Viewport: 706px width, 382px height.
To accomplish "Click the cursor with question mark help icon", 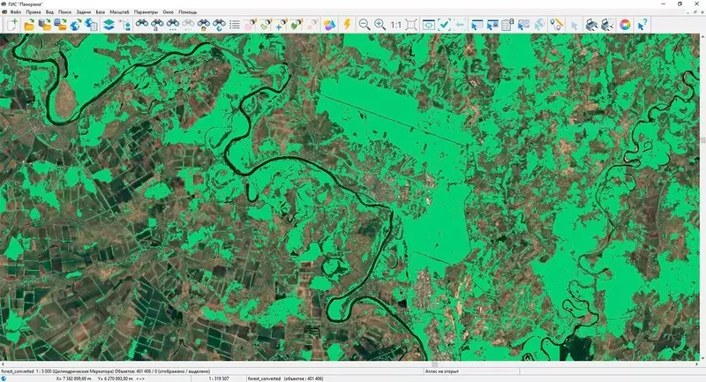I will tap(642, 25).
